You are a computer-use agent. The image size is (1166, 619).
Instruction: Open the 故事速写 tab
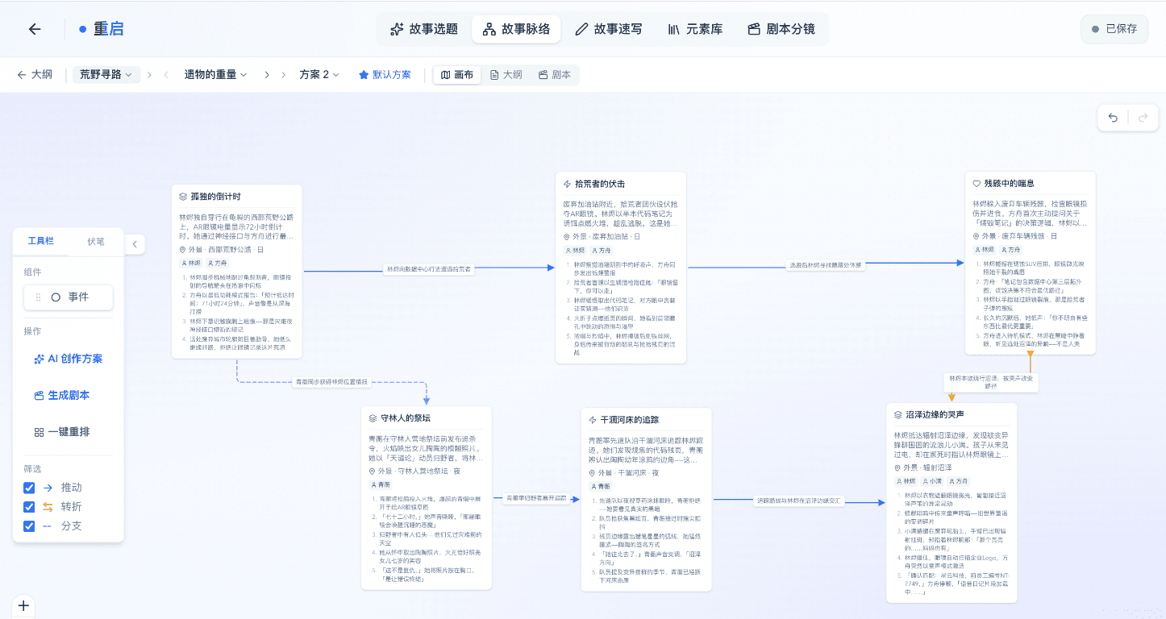point(609,29)
